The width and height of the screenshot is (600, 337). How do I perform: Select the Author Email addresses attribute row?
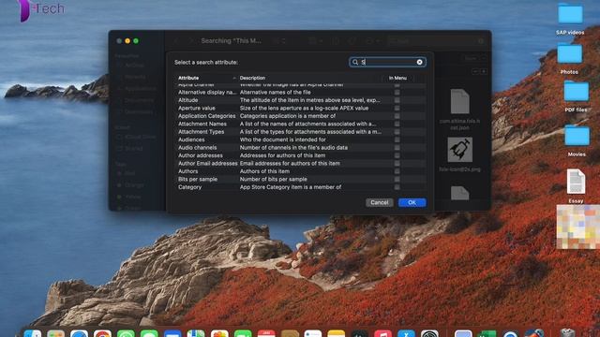(x=300, y=164)
